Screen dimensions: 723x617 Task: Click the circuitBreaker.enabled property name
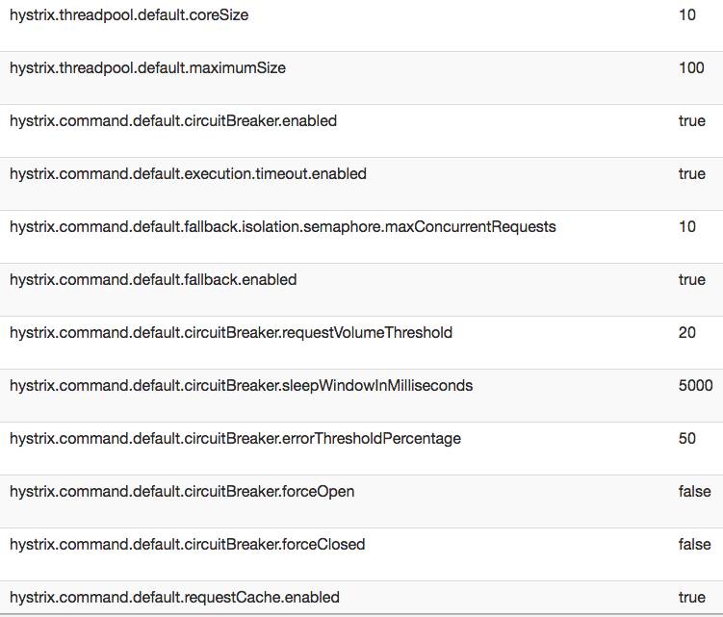point(173,121)
